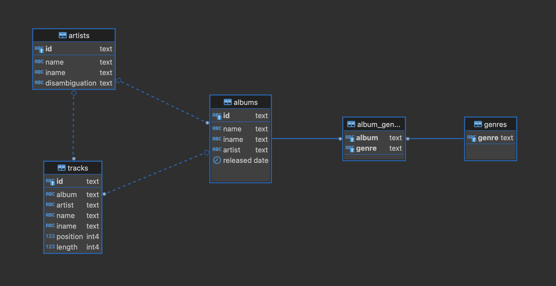
Task: Click ABC icon beside albums artist
Action: coord(217,149)
